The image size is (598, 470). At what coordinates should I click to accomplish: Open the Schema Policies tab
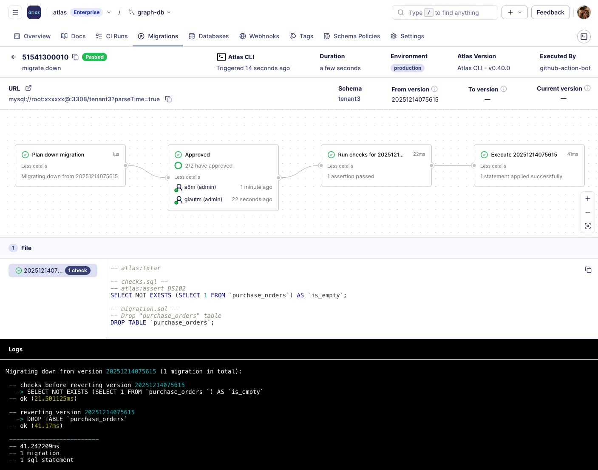[352, 36]
